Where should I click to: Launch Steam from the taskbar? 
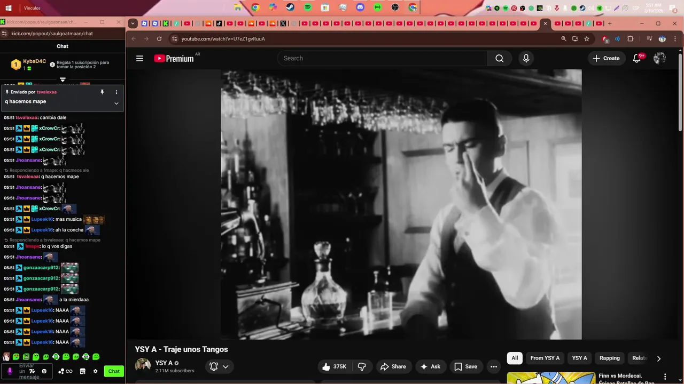290,7
